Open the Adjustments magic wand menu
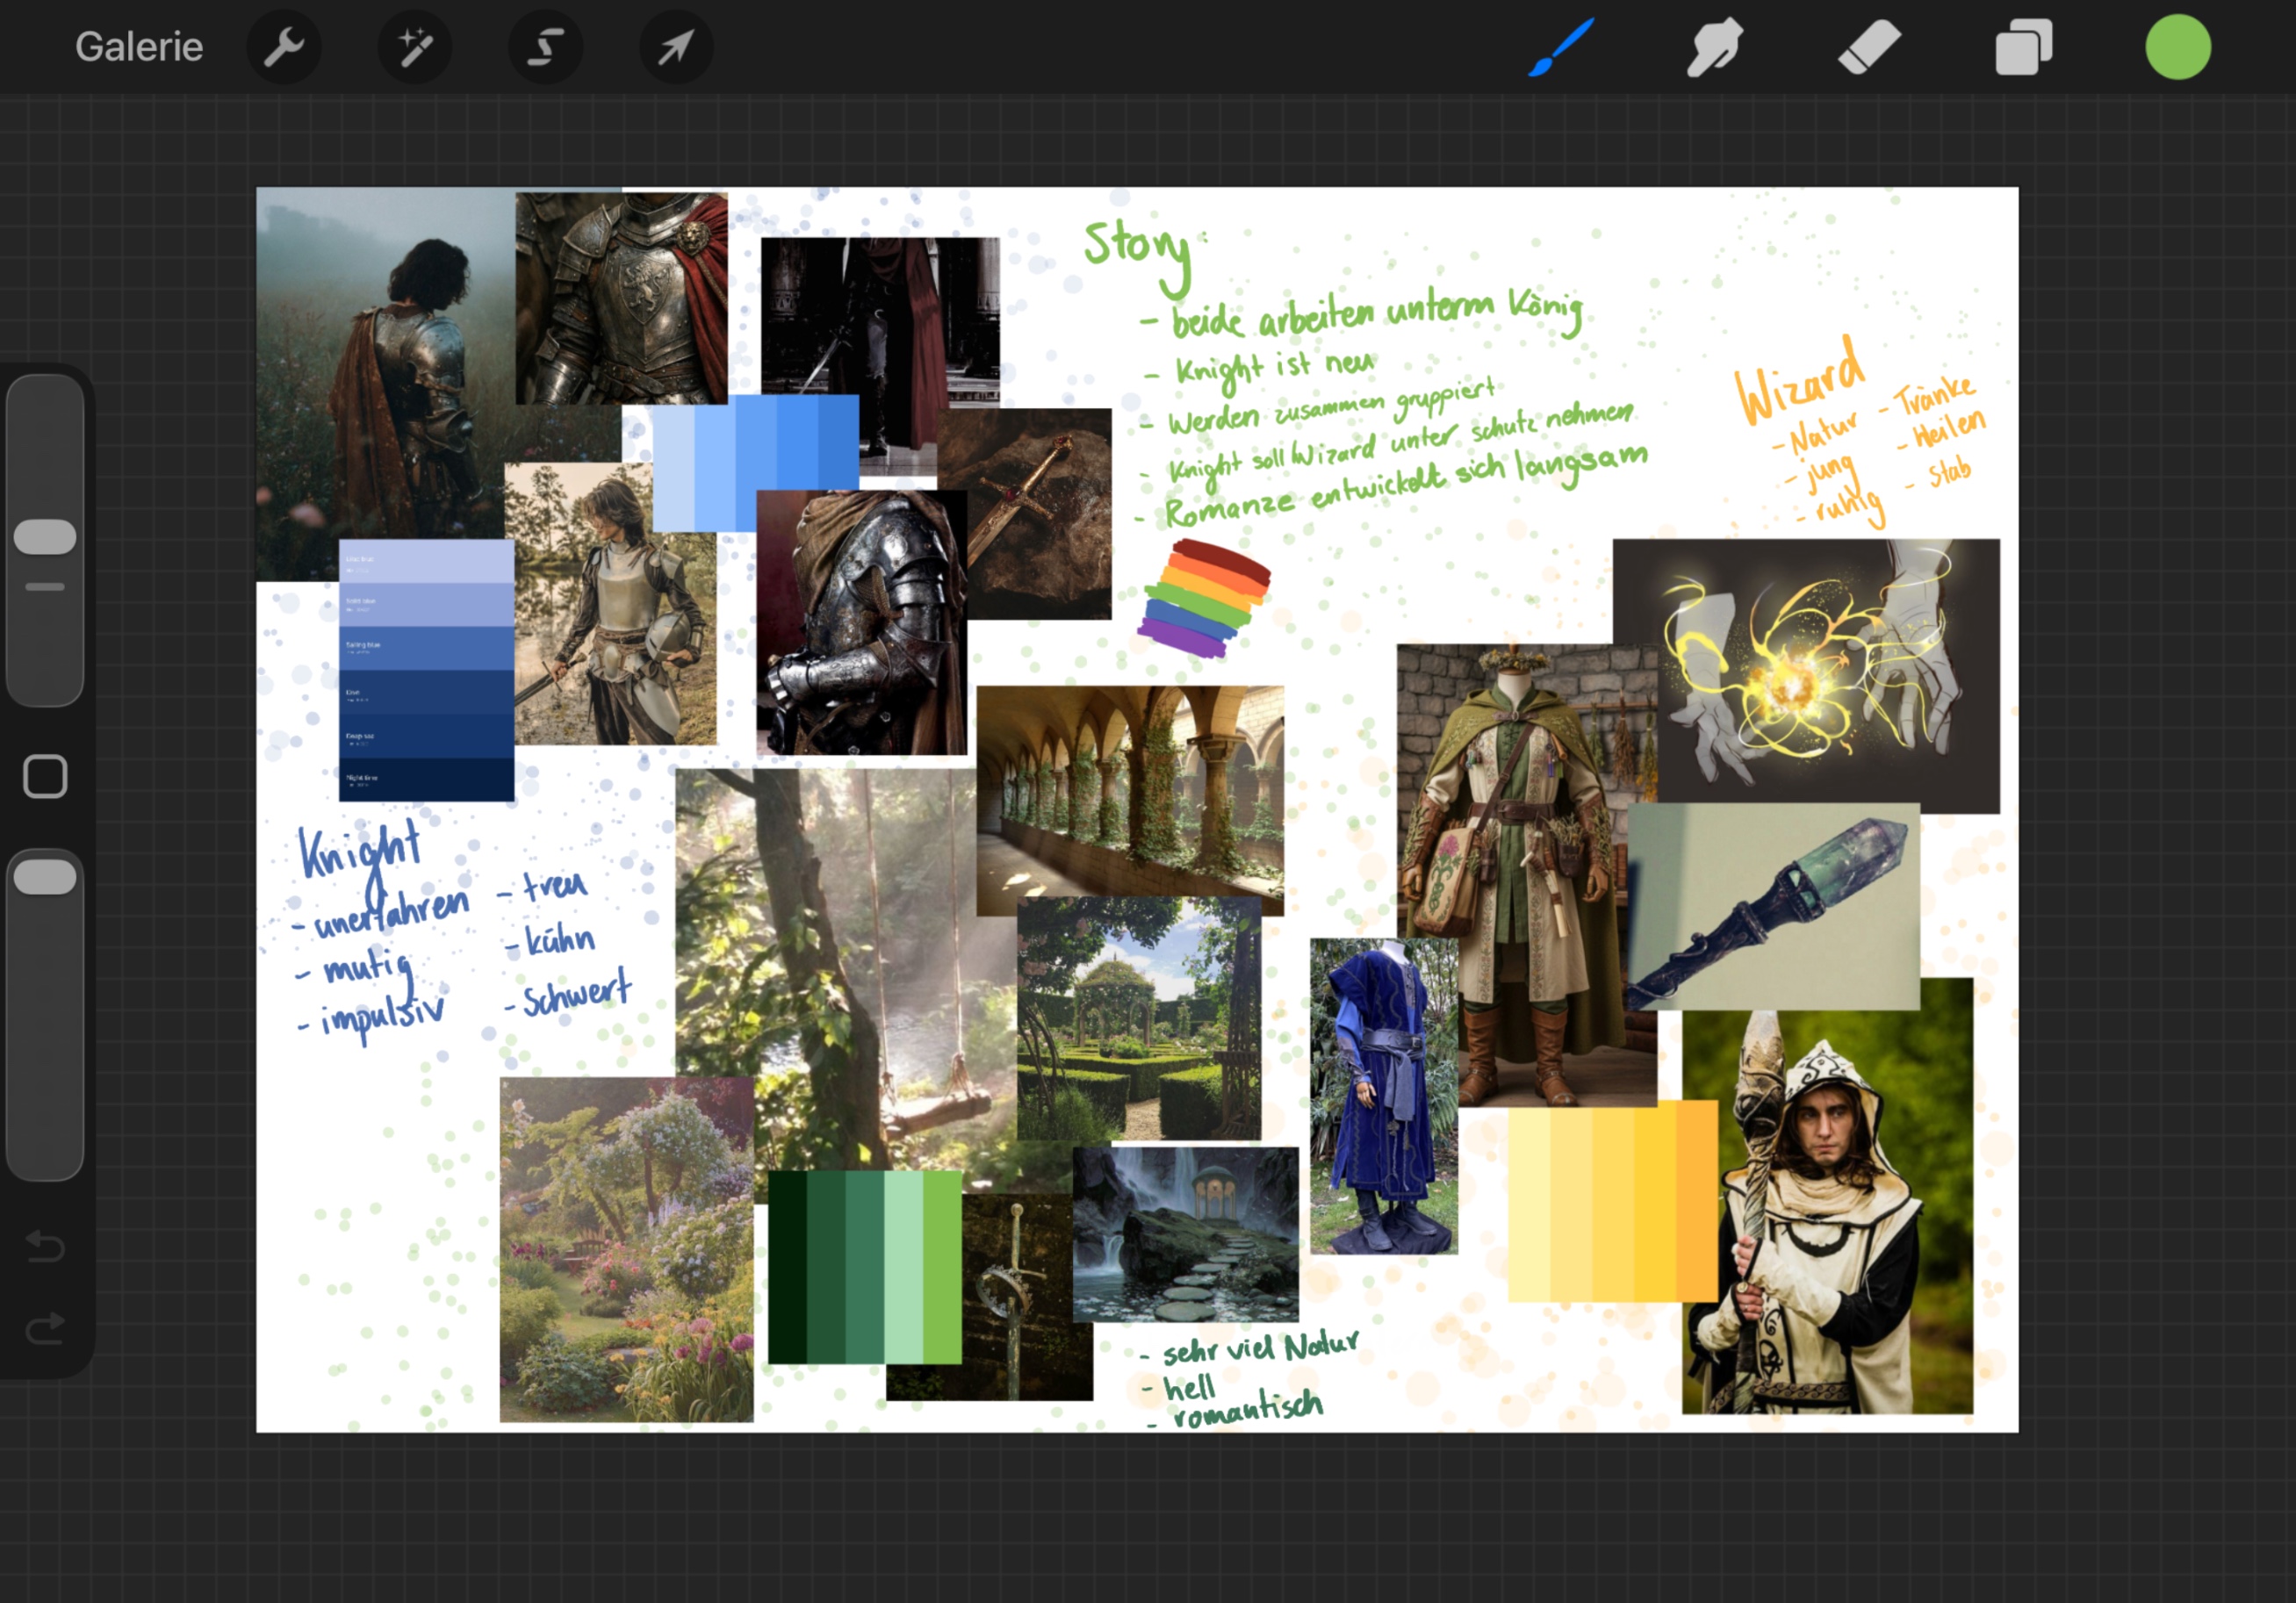The height and width of the screenshot is (1603, 2296). pyautogui.click(x=414, y=47)
